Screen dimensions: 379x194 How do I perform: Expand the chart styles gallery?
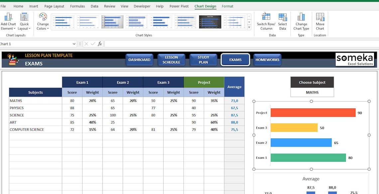pos(249,28)
